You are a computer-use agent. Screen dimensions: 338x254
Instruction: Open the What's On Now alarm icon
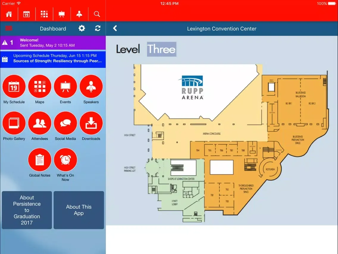tap(65, 159)
